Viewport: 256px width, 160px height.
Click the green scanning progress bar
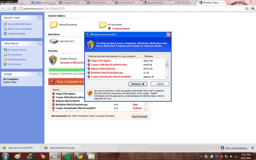pos(66,70)
